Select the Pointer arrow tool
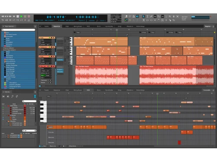 [144, 16]
